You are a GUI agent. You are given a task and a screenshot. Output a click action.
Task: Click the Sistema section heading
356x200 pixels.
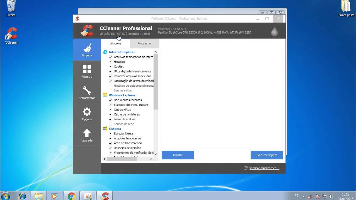pyautogui.click(x=115, y=129)
